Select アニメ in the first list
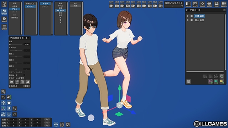Image resolution: width=228 pixels, height=128 pixels. pyautogui.click(x=15, y=9)
